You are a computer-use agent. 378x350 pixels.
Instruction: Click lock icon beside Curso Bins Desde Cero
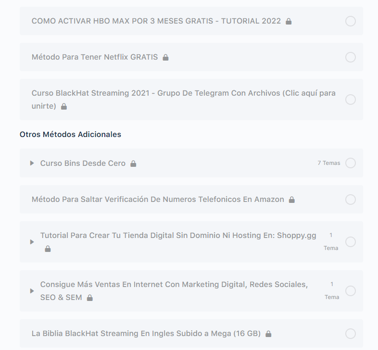[133, 163]
